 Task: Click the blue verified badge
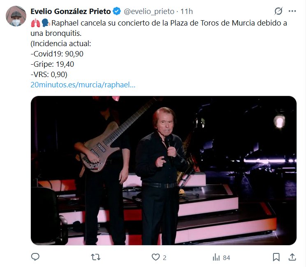point(117,11)
